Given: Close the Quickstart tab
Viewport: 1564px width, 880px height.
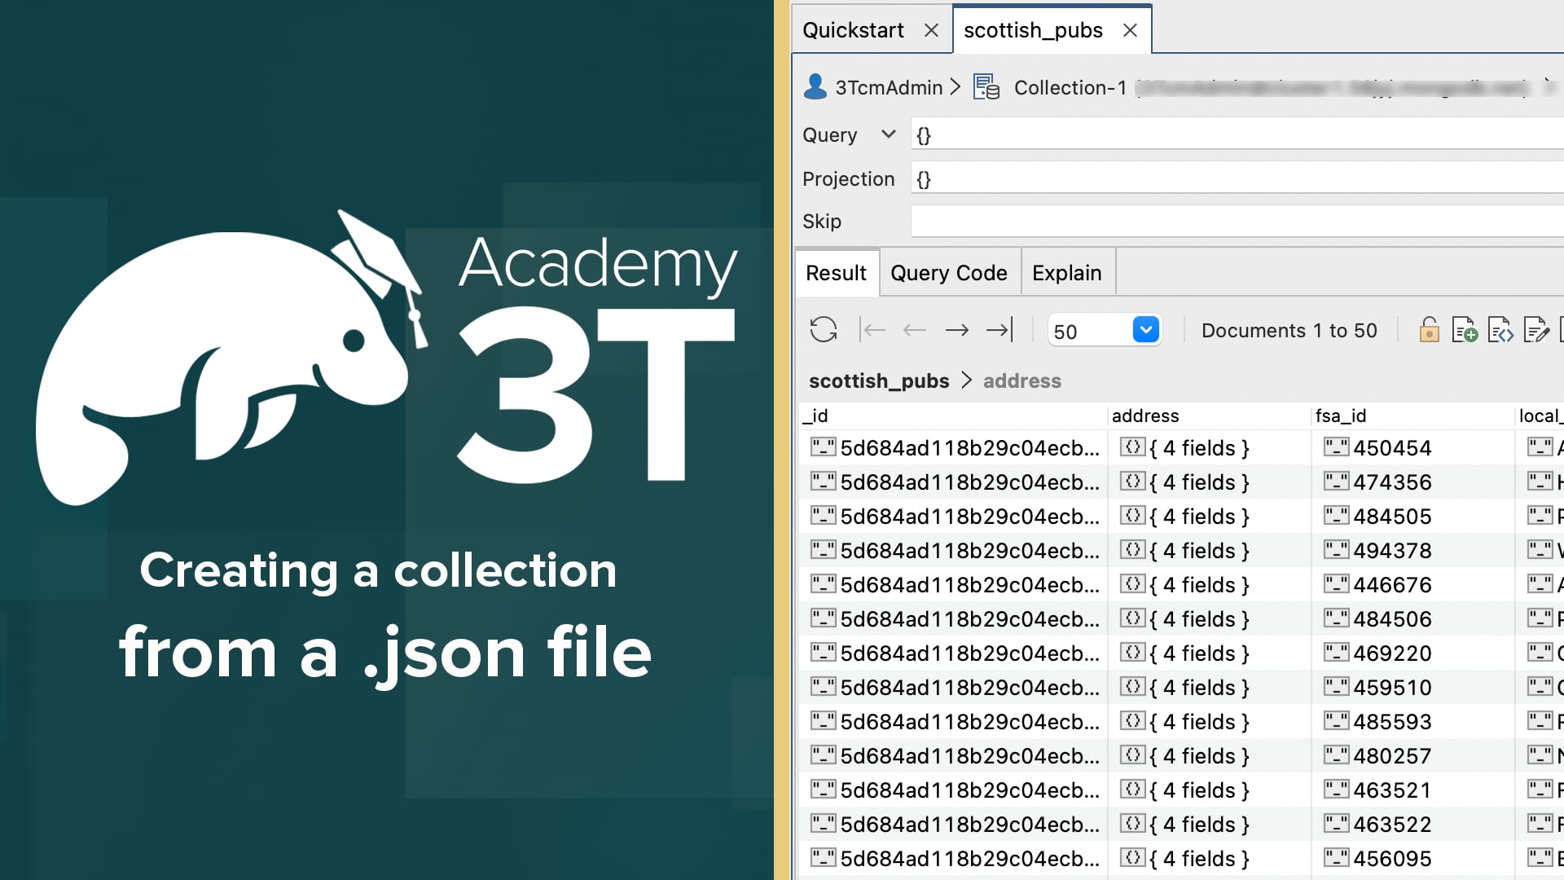Looking at the screenshot, I should [932, 30].
